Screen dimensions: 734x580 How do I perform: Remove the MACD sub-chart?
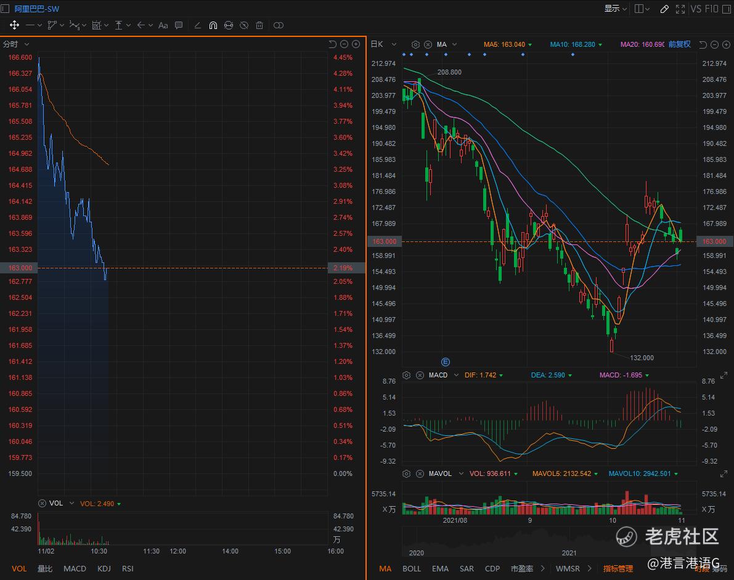click(x=420, y=375)
